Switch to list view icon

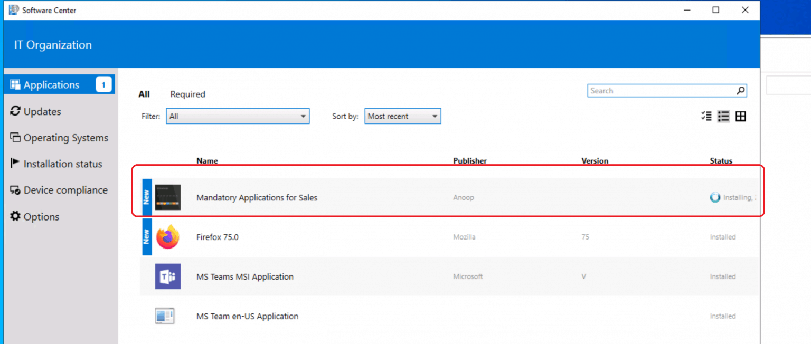coord(723,117)
